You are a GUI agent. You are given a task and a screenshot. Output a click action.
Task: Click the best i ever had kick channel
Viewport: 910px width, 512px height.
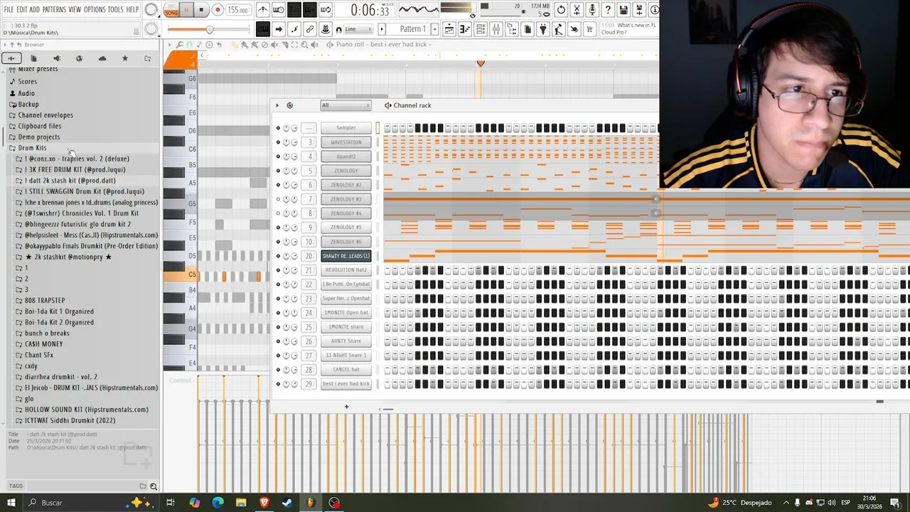[346, 384]
